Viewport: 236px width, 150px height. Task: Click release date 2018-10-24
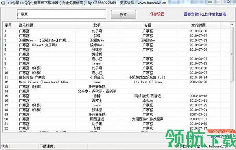point(198,77)
